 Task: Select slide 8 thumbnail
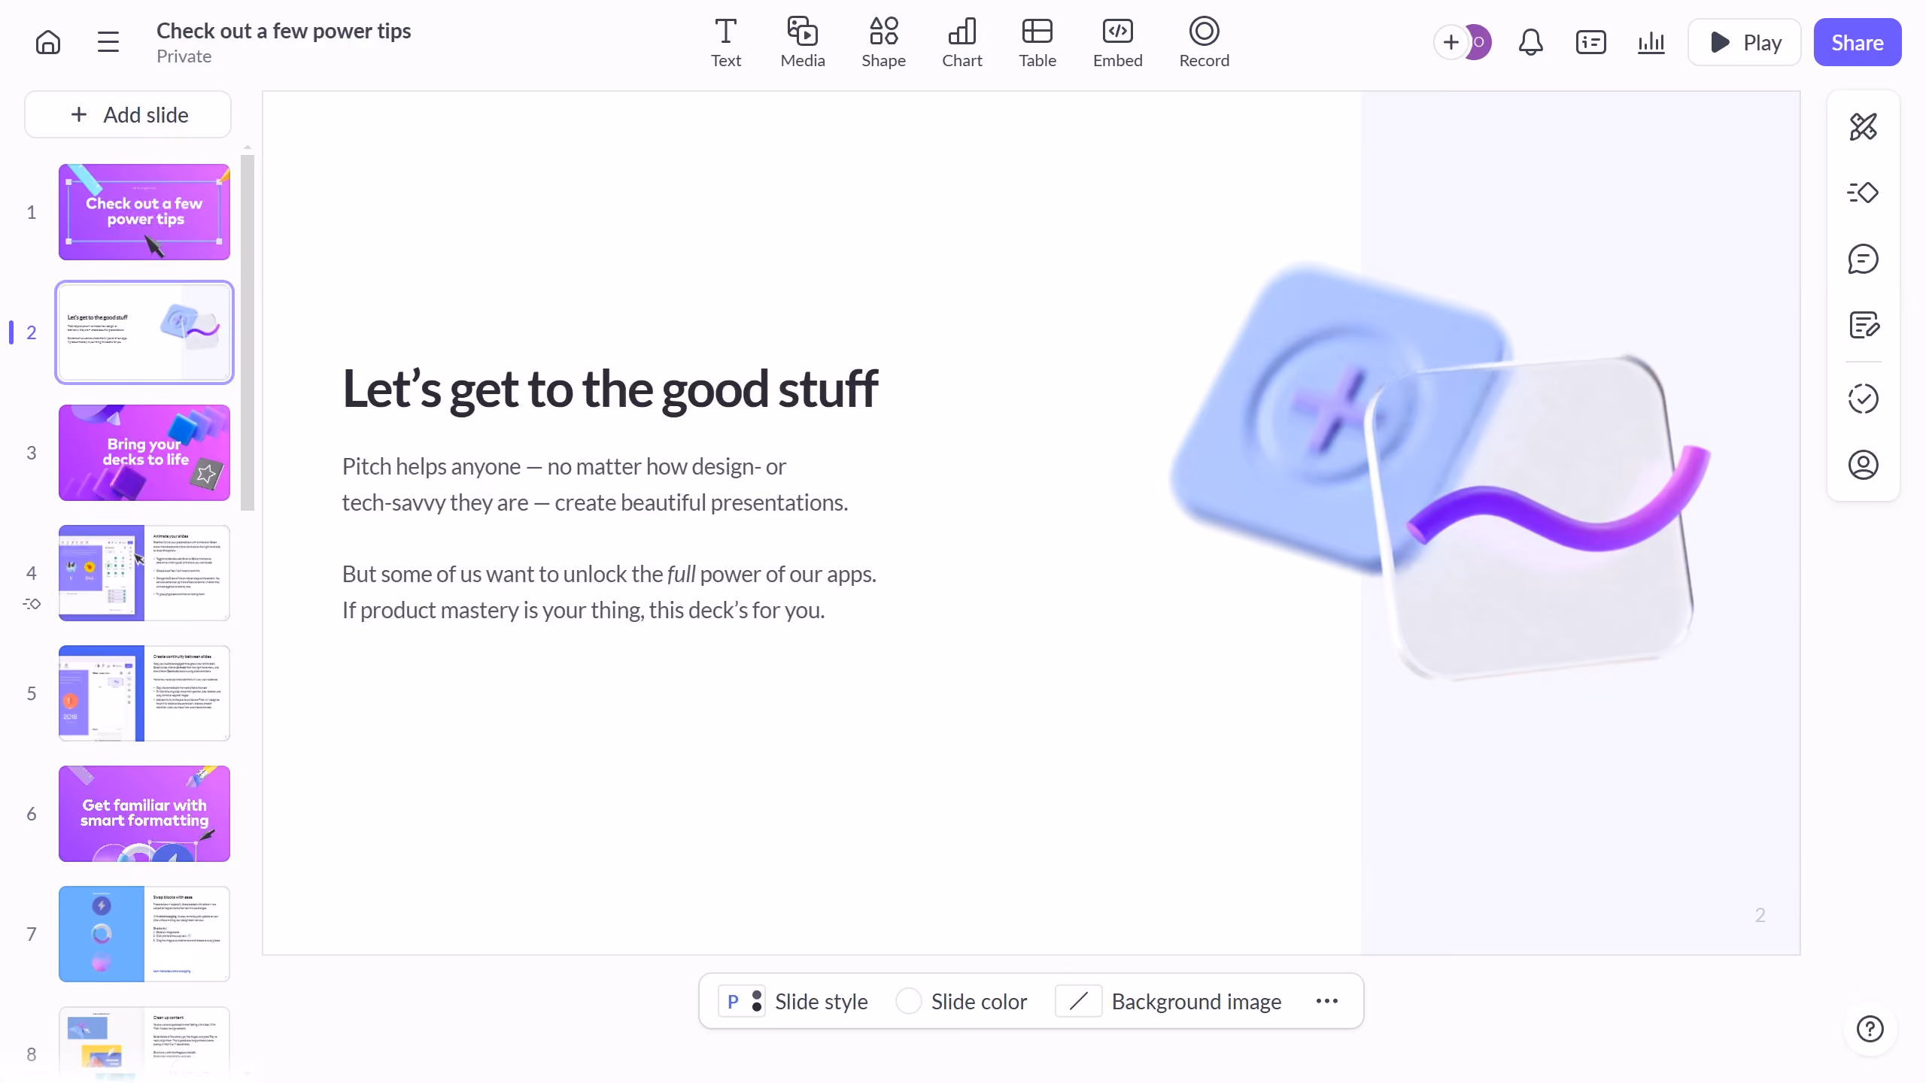(x=144, y=1044)
